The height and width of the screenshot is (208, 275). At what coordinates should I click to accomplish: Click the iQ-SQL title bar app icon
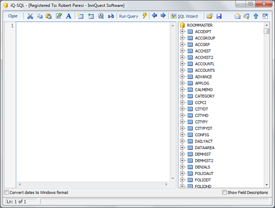(x=6, y=5)
